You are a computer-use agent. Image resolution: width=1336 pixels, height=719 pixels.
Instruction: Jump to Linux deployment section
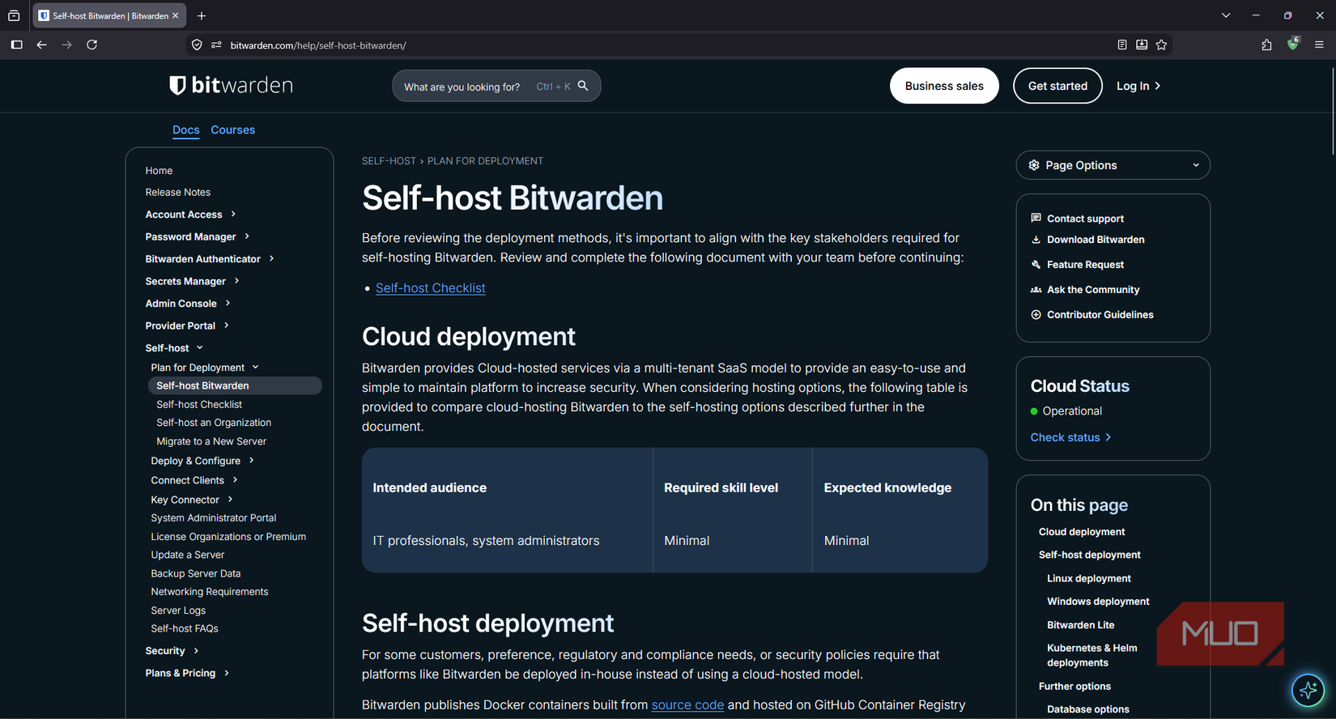pos(1088,578)
